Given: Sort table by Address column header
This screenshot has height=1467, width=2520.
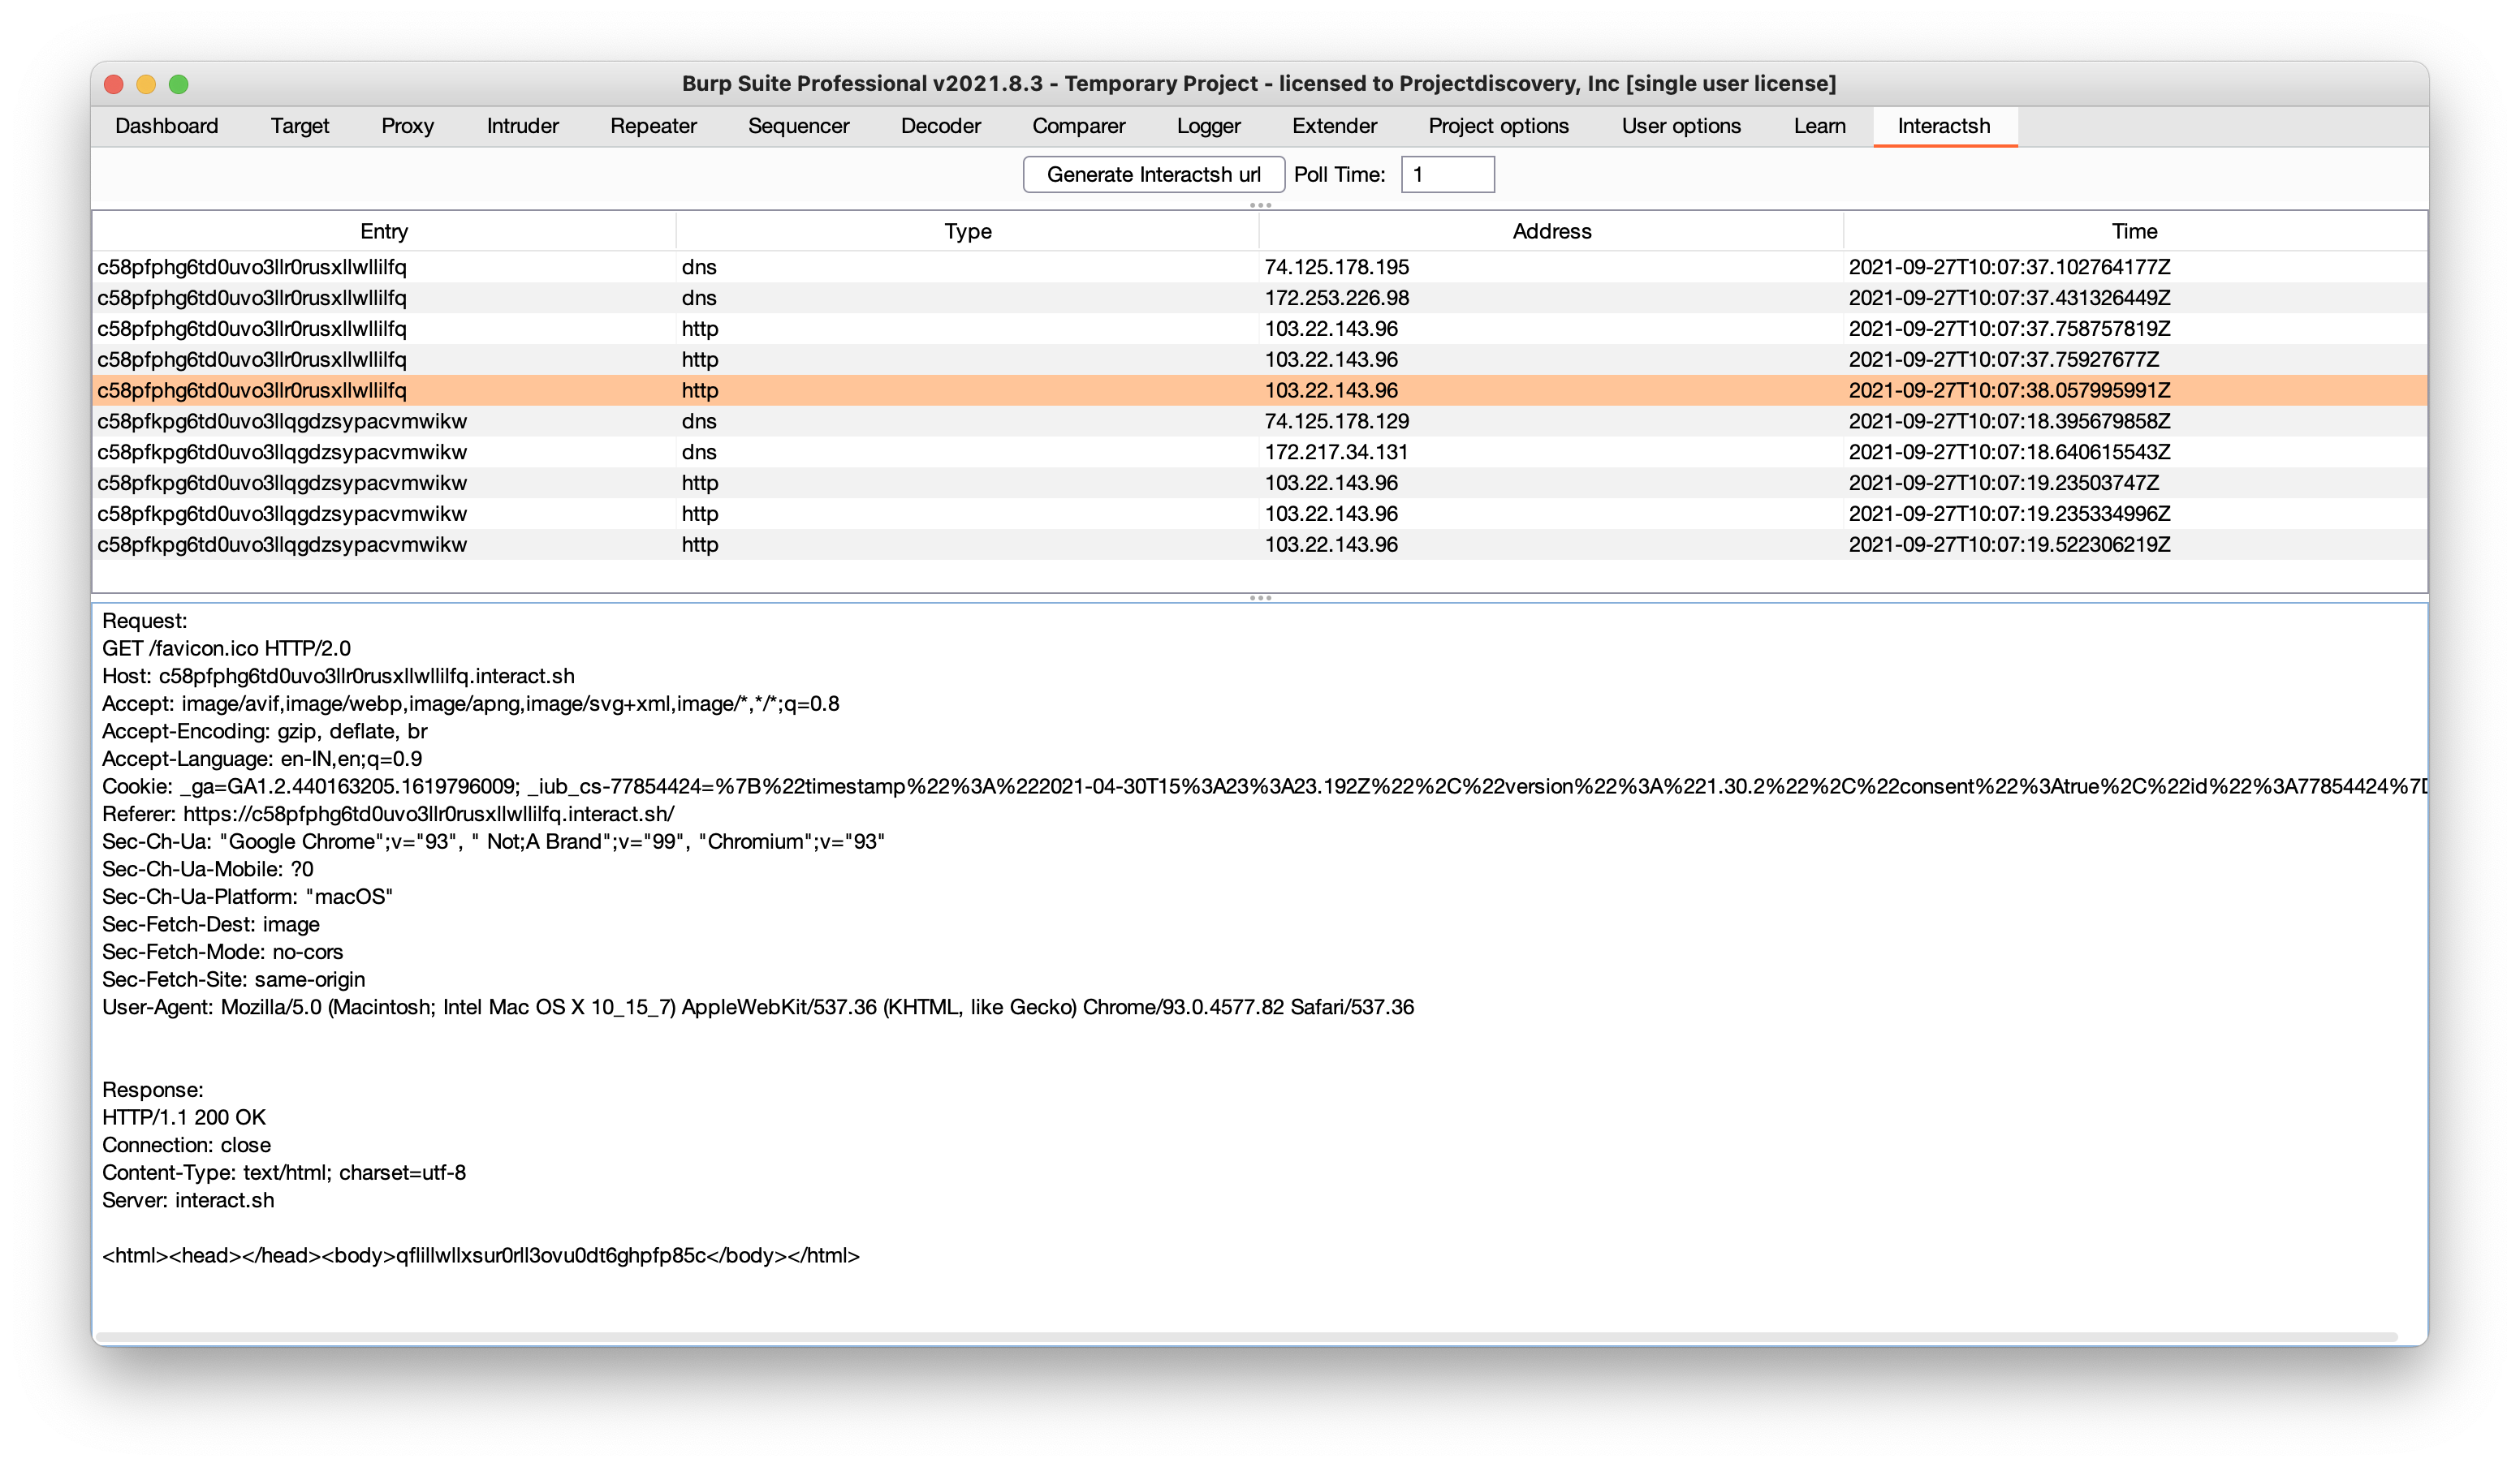Looking at the screenshot, I should 1551,232.
